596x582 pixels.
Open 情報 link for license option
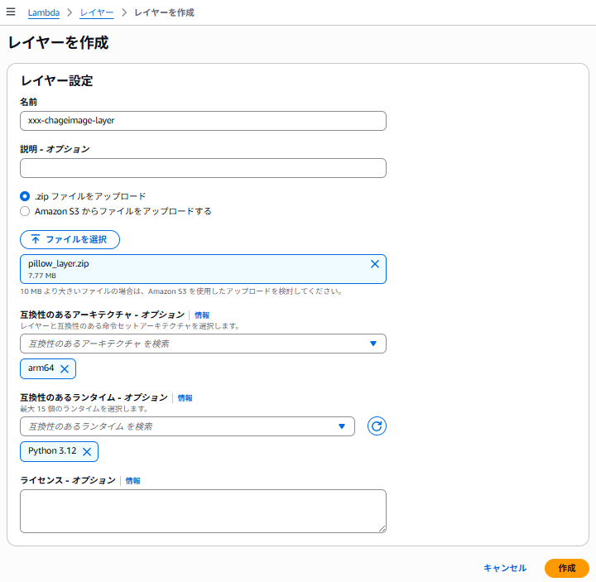coord(133,481)
